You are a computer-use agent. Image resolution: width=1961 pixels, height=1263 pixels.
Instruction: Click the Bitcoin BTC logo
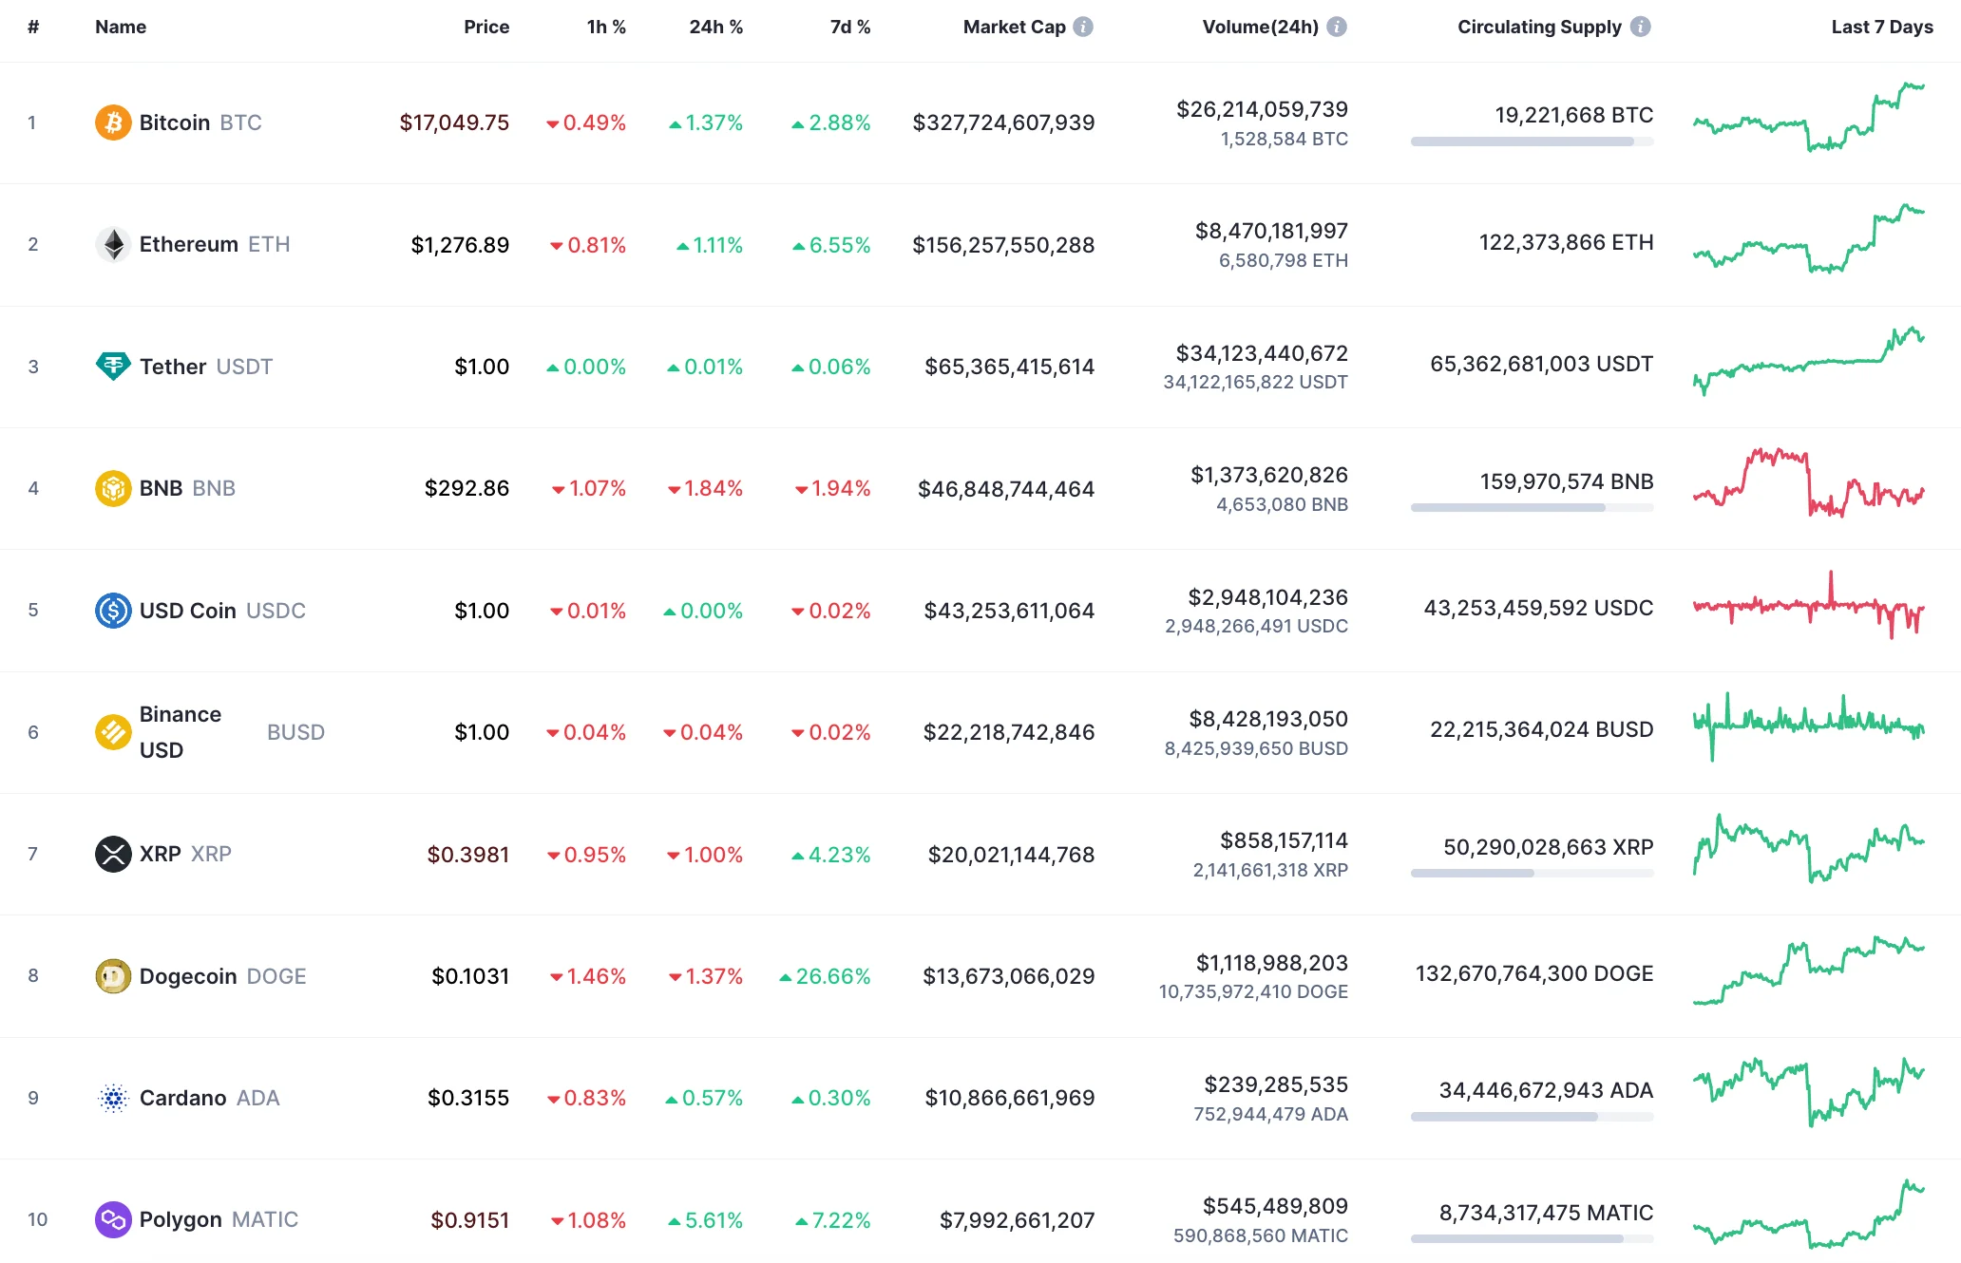pos(113,122)
